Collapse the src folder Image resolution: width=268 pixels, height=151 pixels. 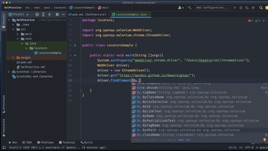pyautogui.click(x=13, y=29)
